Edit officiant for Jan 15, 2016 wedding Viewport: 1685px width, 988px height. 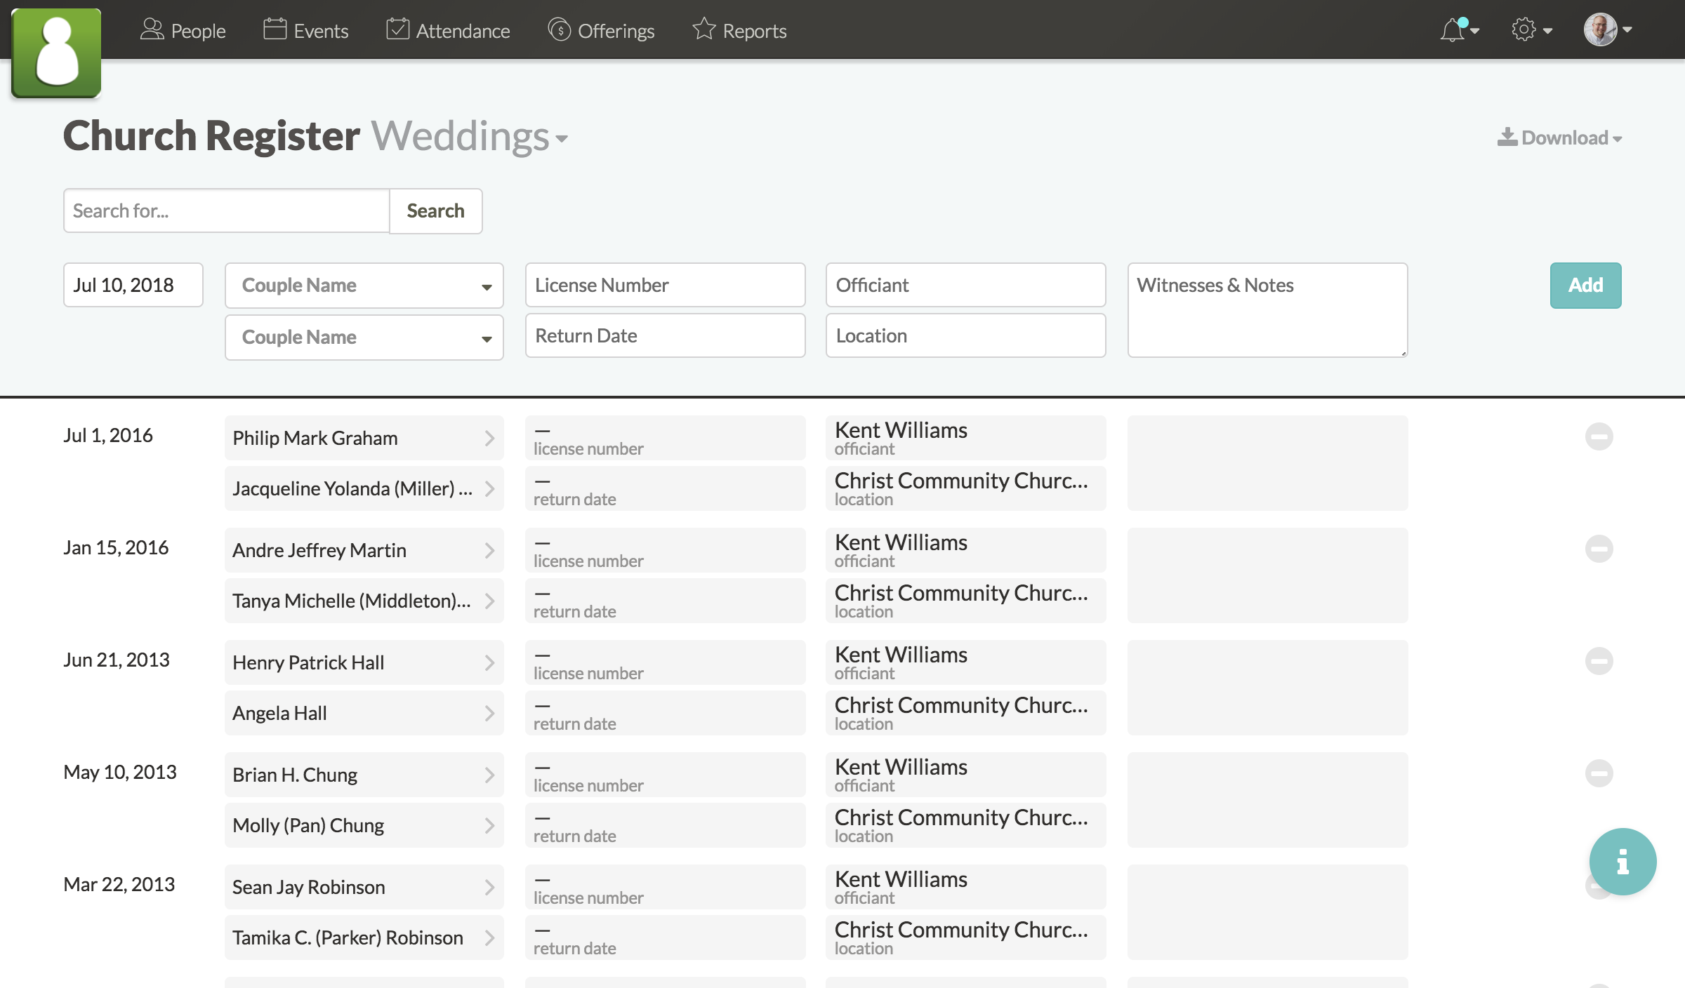coord(965,550)
